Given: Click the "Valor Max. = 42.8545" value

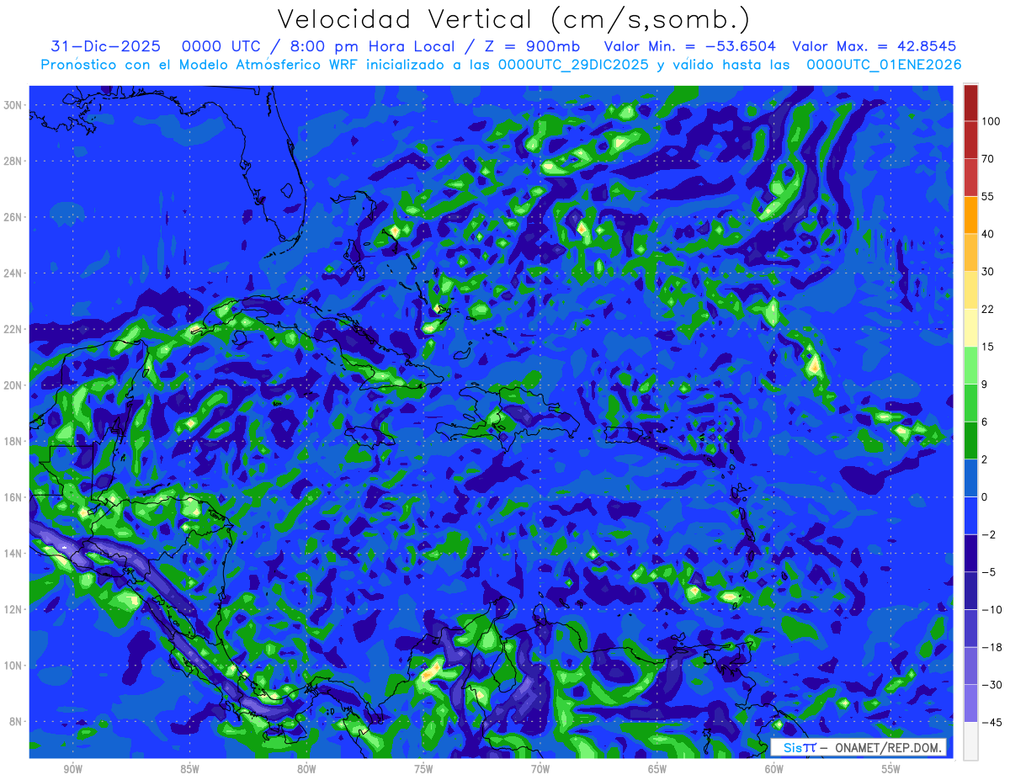Looking at the screenshot, I should 874,45.
